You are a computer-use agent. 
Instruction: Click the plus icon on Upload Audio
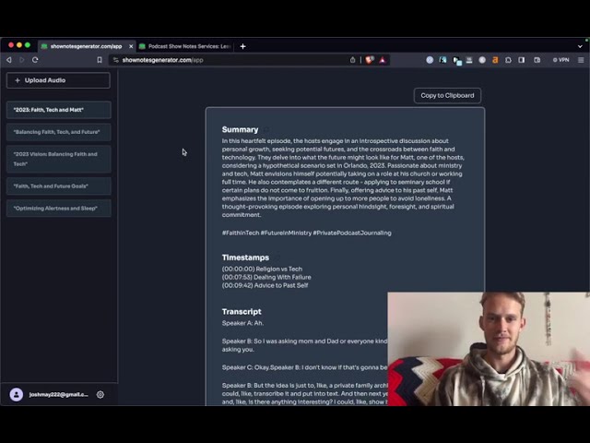tap(18, 80)
